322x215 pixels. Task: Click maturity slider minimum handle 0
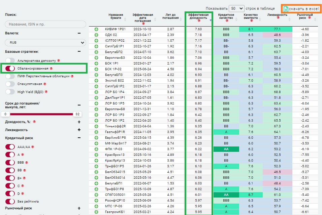coord(5,114)
